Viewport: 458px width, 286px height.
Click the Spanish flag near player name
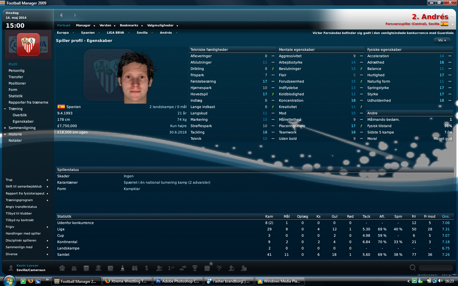coord(445,24)
